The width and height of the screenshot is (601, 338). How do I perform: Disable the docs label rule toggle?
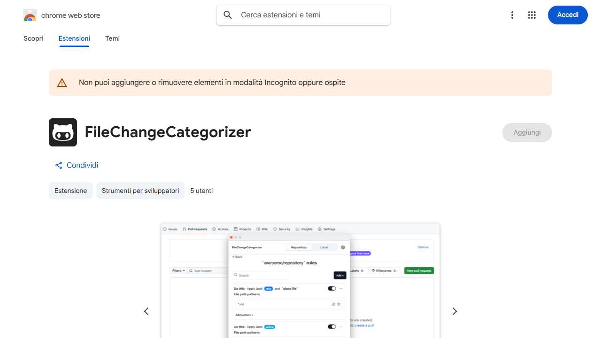pos(331,288)
